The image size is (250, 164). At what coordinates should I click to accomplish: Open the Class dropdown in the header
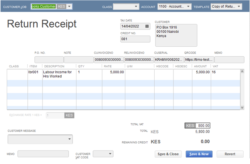click(x=136, y=7)
